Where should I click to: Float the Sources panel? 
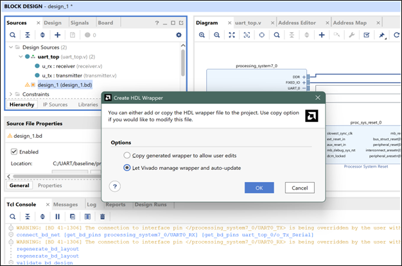click(x=181, y=23)
